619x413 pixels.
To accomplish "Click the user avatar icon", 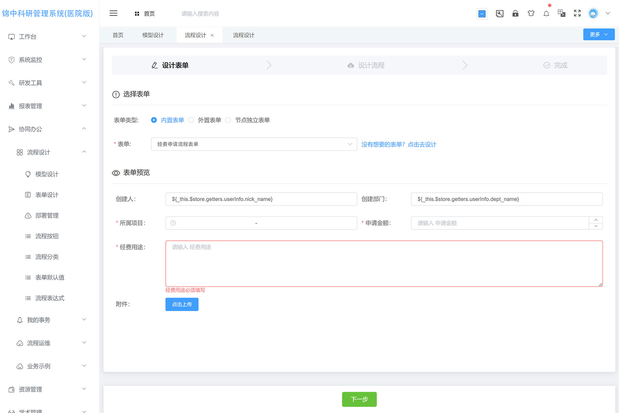I will pyautogui.click(x=593, y=13).
